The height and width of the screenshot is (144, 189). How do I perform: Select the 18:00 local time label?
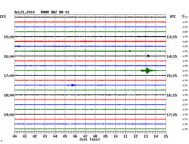tap(9, 95)
